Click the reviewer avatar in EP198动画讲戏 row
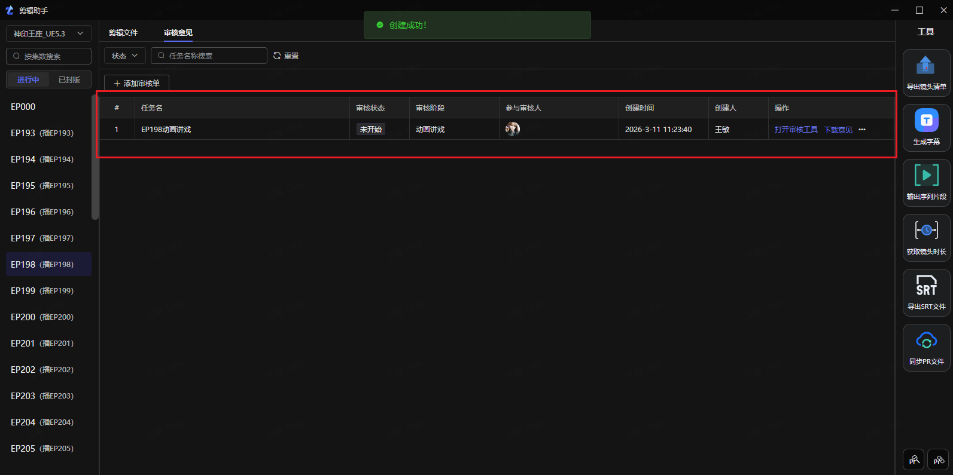Viewport: 953px width, 475px height. coord(513,129)
